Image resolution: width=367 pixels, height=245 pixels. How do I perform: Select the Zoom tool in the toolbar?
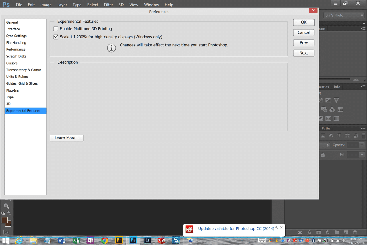coord(7,206)
